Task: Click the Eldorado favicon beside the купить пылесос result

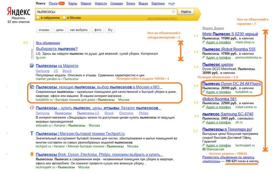Action: [x=32, y=108]
